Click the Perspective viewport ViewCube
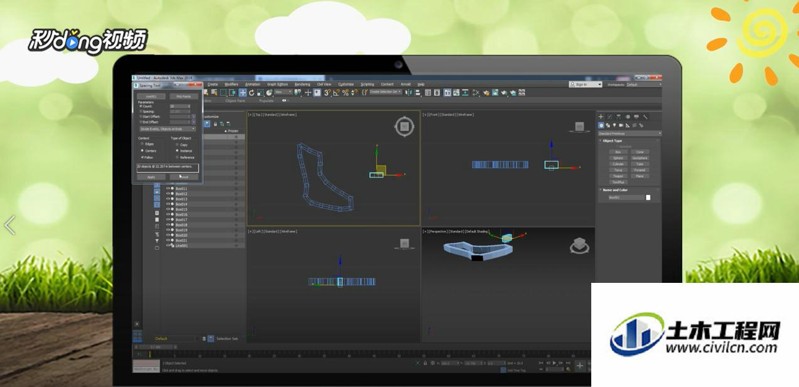This screenshot has height=387, width=799. (579, 246)
